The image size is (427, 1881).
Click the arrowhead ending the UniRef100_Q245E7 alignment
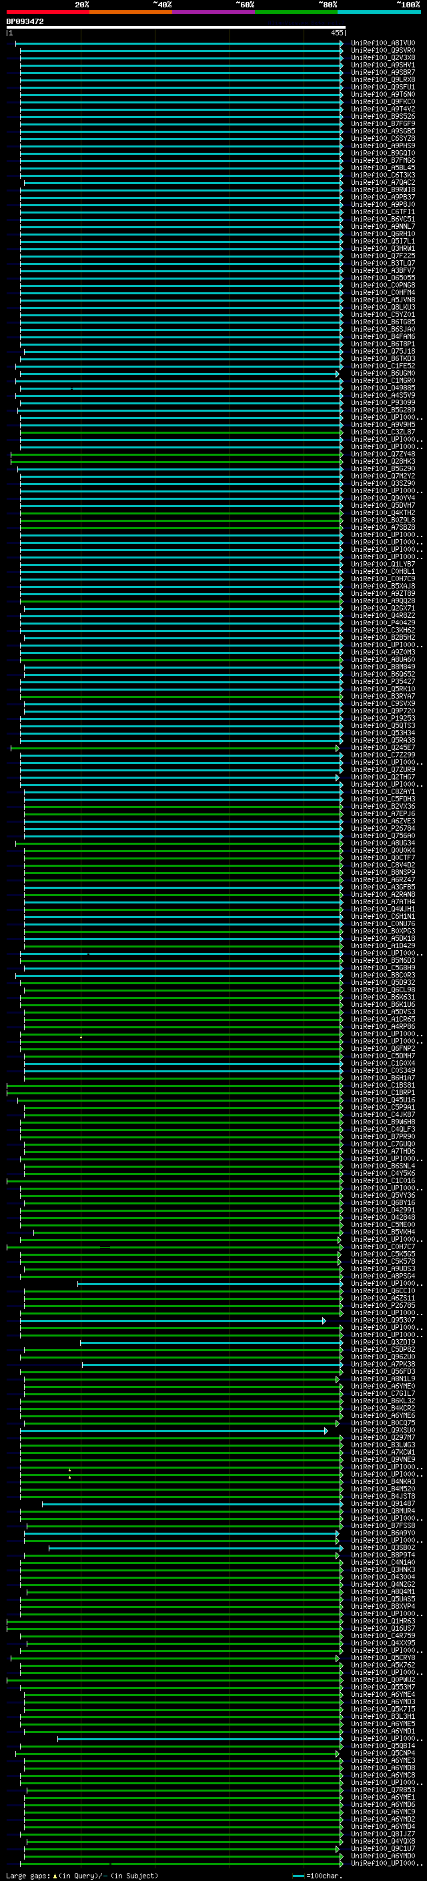(337, 749)
